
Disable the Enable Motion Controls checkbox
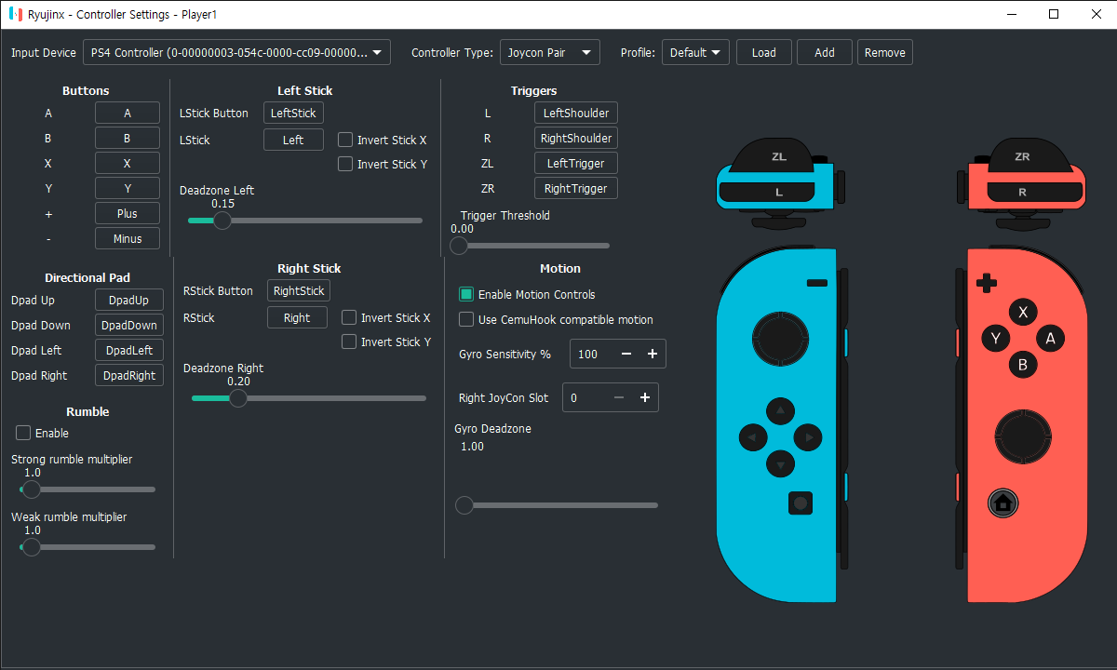pos(466,294)
